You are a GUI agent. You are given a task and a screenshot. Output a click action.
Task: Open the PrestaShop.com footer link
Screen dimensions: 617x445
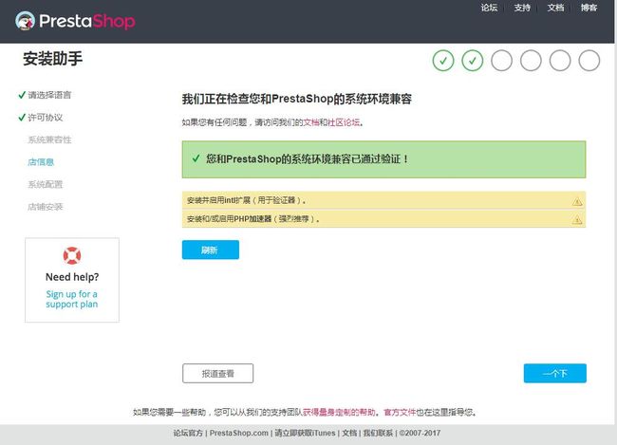pyautogui.click(x=239, y=433)
